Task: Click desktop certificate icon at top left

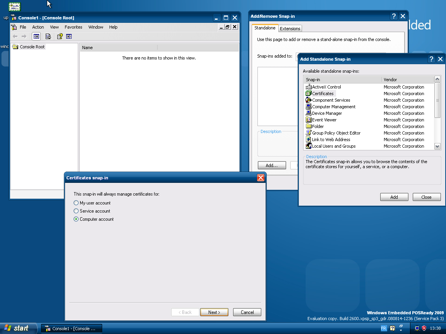Action: click(x=14, y=6)
